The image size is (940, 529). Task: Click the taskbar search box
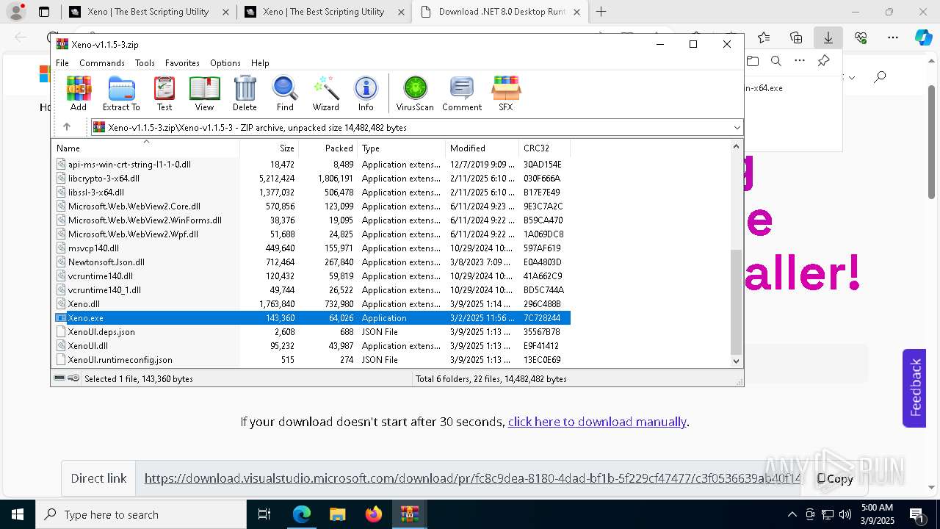click(141, 514)
